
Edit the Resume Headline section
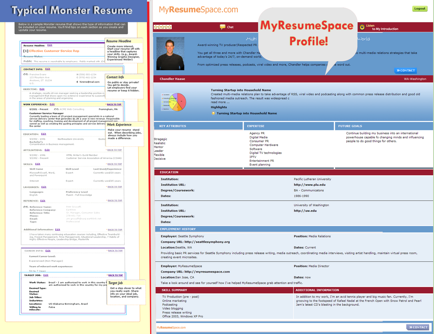click(50, 45)
